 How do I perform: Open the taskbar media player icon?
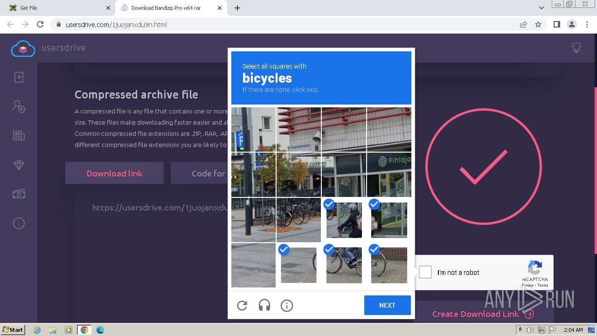pos(69,330)
